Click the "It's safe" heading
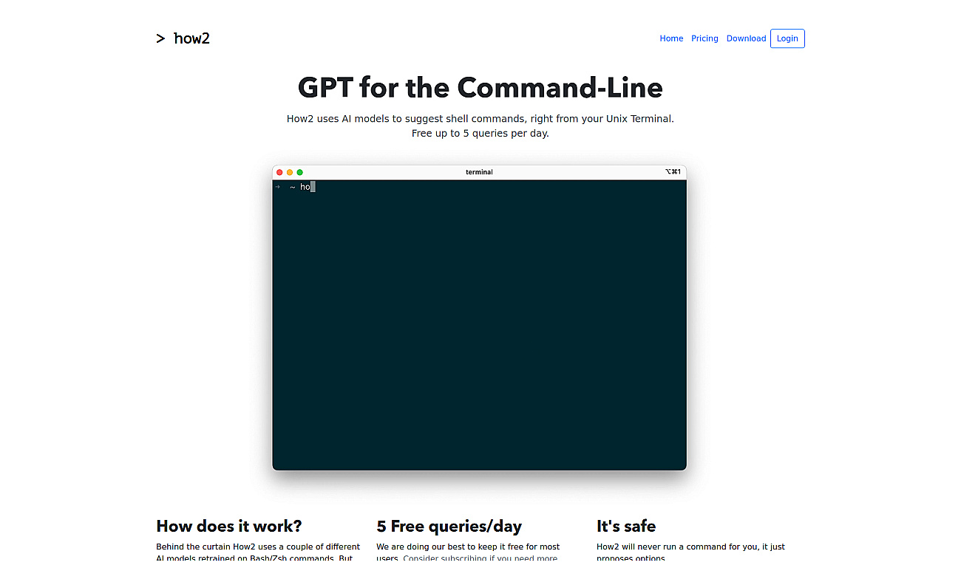This screenshot has width=961, height=582. [x=626, y=527]
